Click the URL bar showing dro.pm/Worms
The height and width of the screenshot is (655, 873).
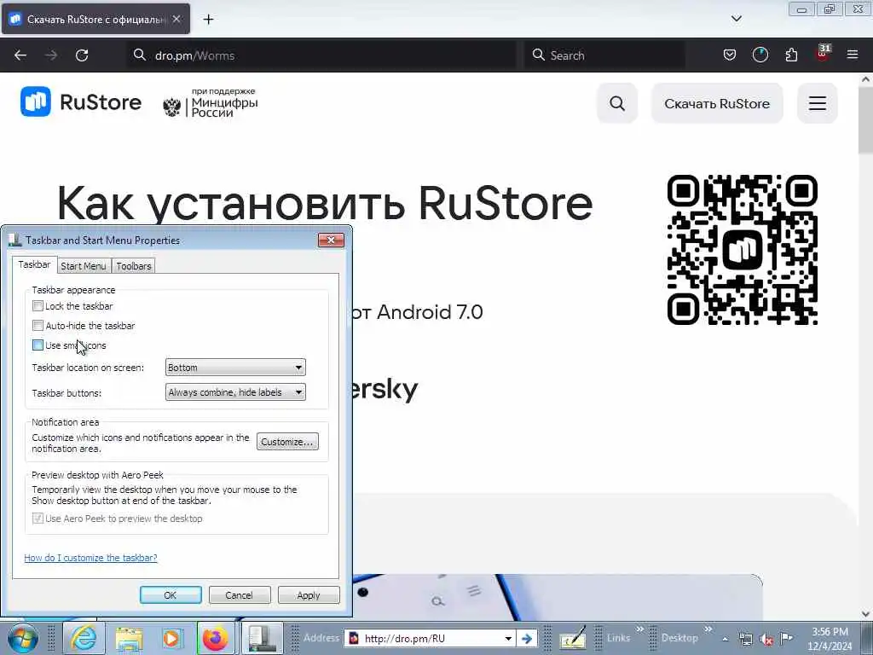pyautogui.click(x=321, y=55)
